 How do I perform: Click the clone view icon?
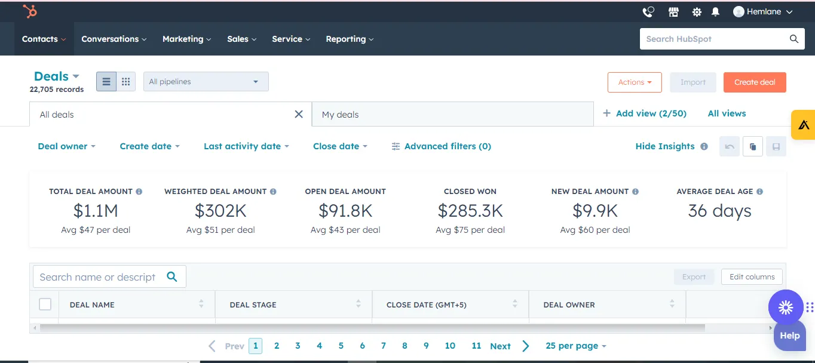click(x=753, y=146)
